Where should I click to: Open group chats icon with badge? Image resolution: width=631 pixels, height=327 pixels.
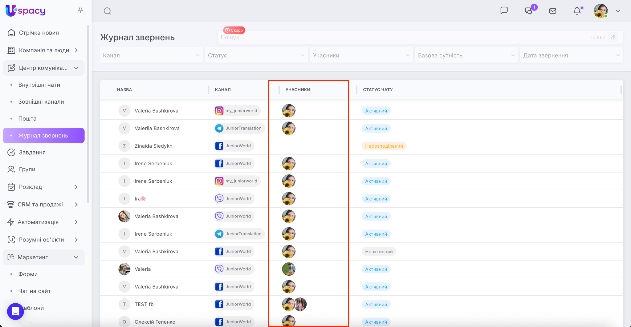(529, 11)
